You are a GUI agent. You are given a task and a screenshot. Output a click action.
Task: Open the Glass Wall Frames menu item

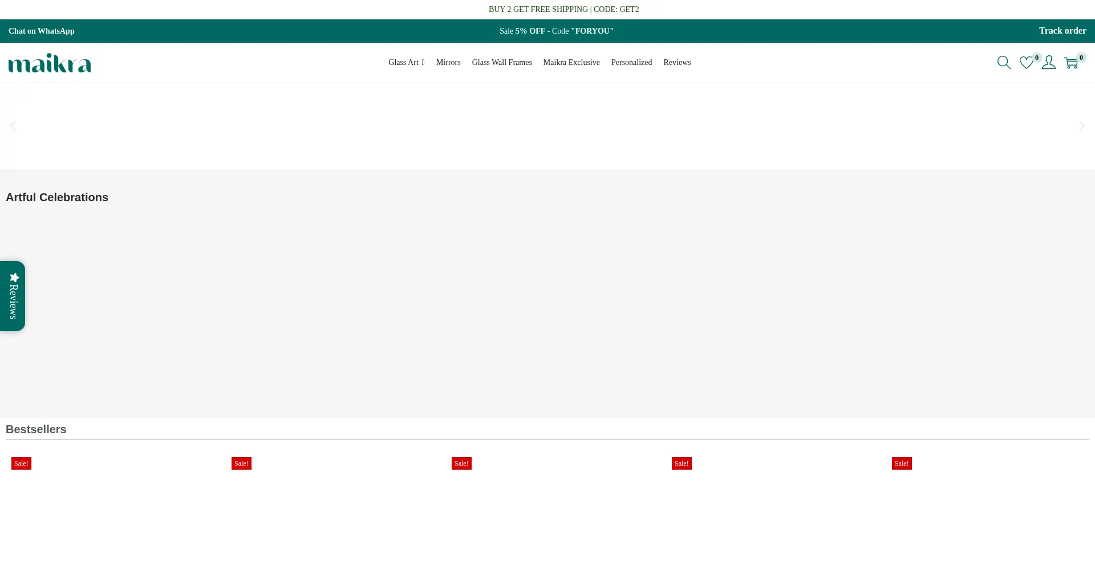(502, 63)
